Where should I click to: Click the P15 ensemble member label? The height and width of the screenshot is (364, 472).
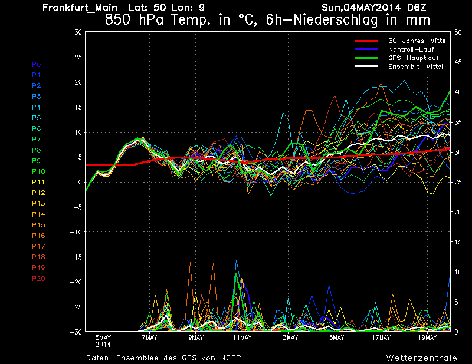(38, 225)
